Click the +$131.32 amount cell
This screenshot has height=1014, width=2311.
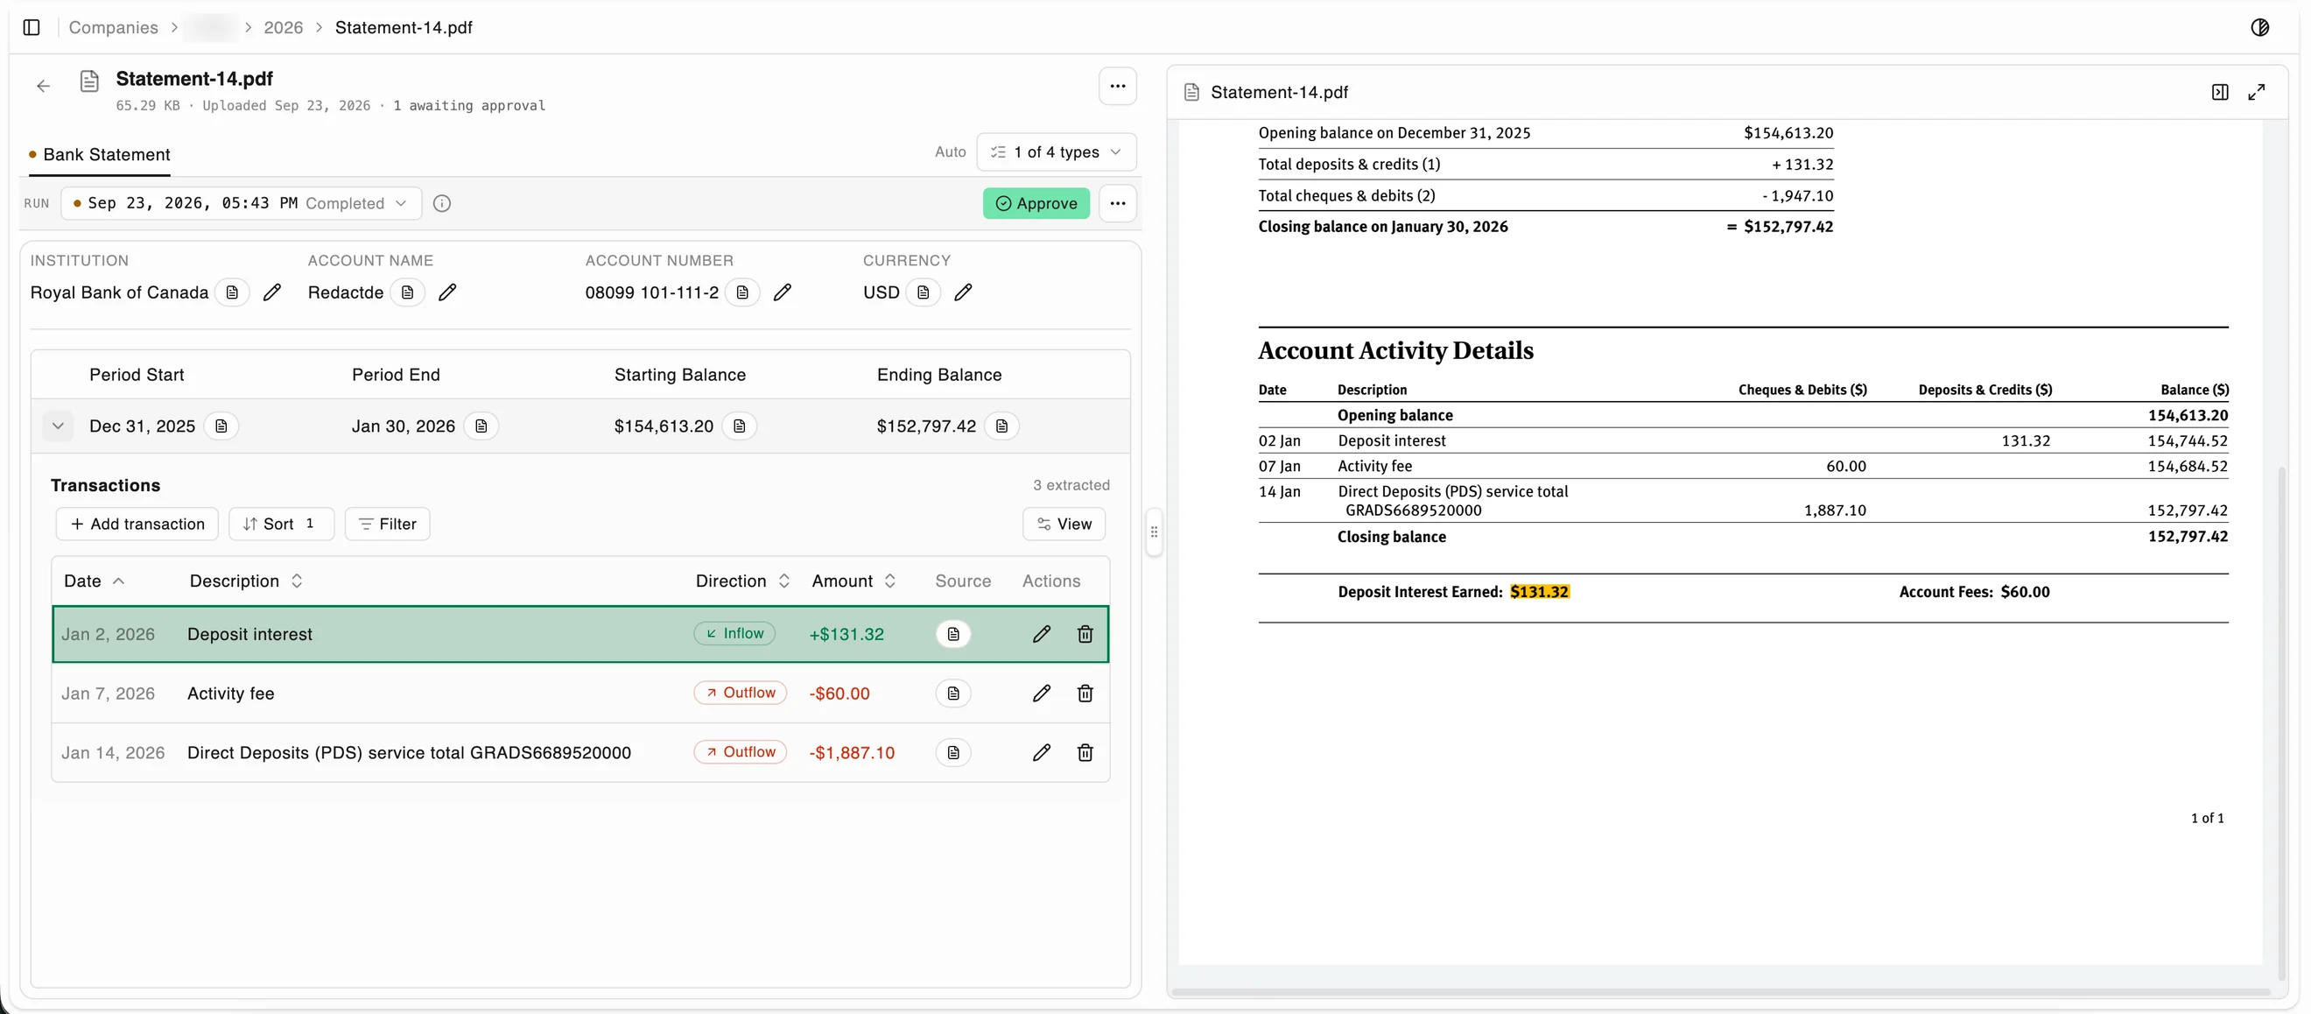tap(846, 635)
